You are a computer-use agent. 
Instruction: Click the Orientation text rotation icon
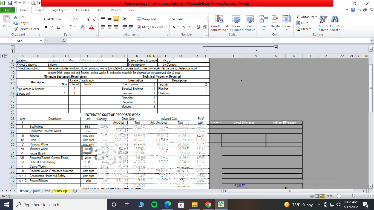pyautogui.click(x=125, y=19)
